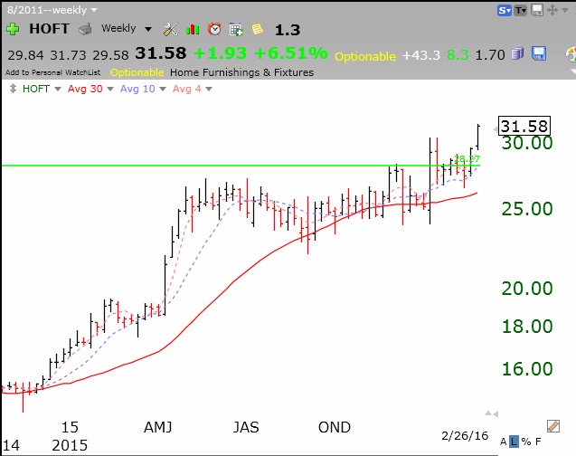Click the low price 29.58
The width and height of the screenshot is (576, 456).
[x=110, y=55]
